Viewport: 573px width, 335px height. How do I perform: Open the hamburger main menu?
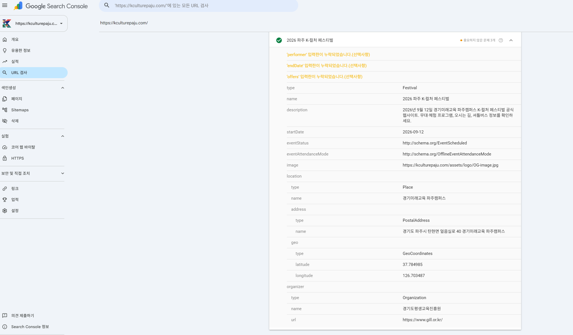[5, 5]
